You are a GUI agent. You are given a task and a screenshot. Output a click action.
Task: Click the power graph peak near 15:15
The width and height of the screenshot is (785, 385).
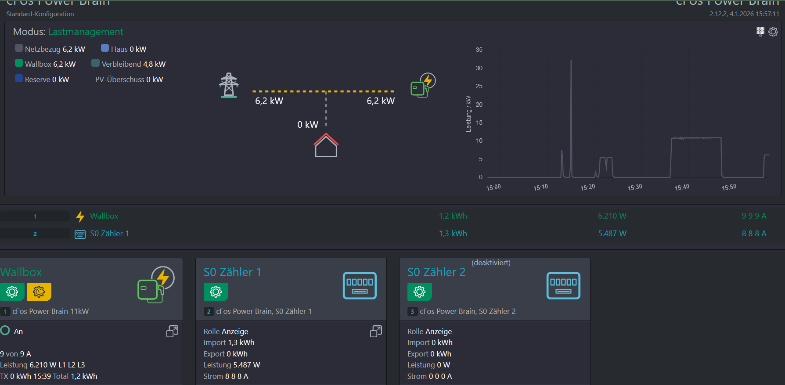[571, 61]
